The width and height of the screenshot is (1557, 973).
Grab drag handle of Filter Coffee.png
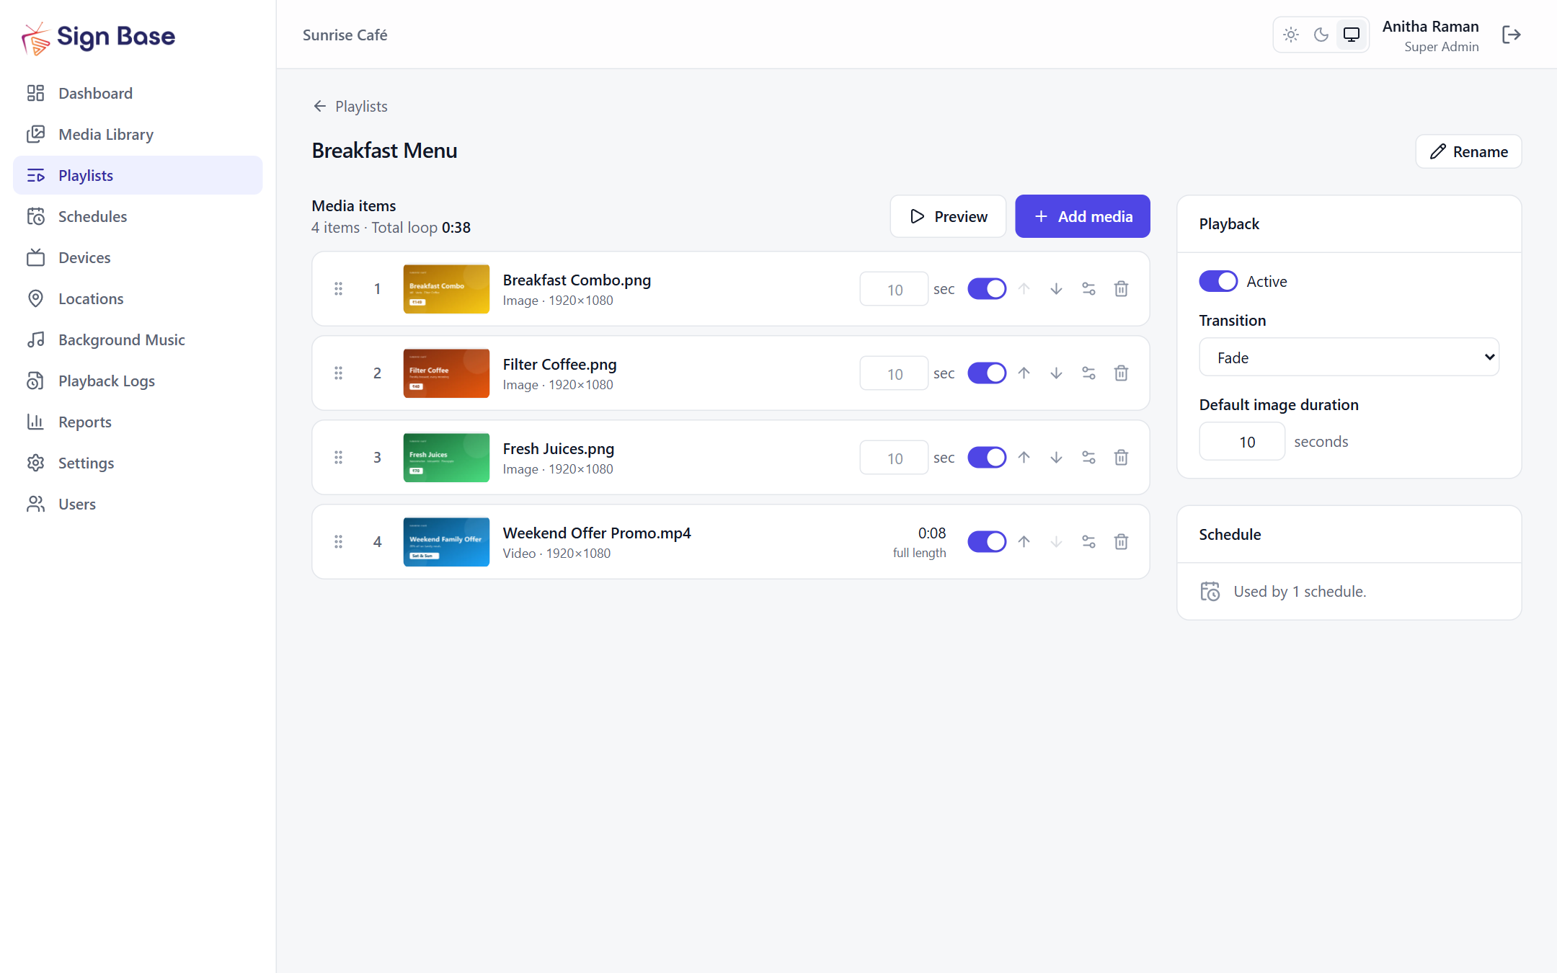[x=338, y=373]
